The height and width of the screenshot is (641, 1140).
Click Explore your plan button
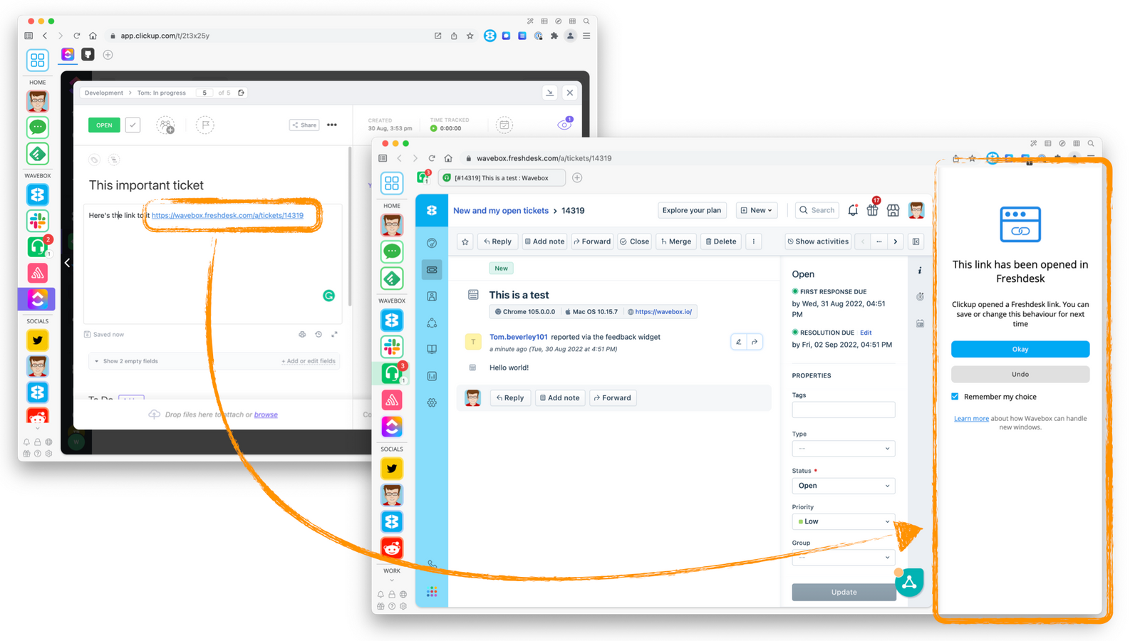click(691, 210)
